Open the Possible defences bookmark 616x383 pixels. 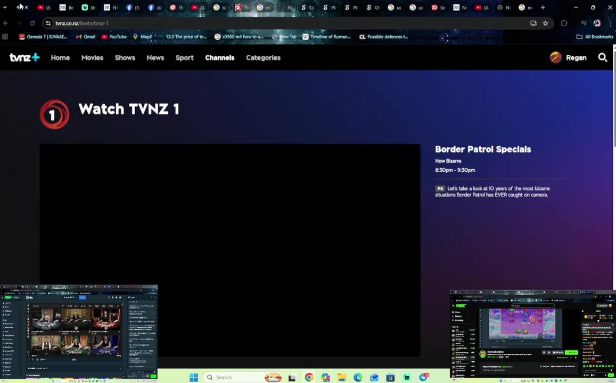point(384,37)
